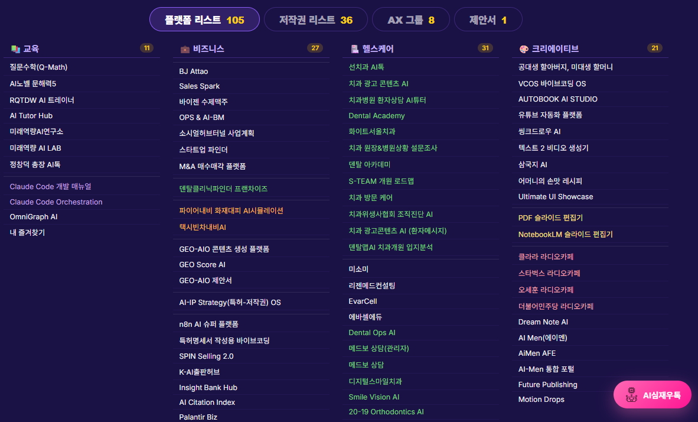Click the robot icon in AI심재우톡 button
The height and width of the screenshot is (422, 698).
[631, 394]
